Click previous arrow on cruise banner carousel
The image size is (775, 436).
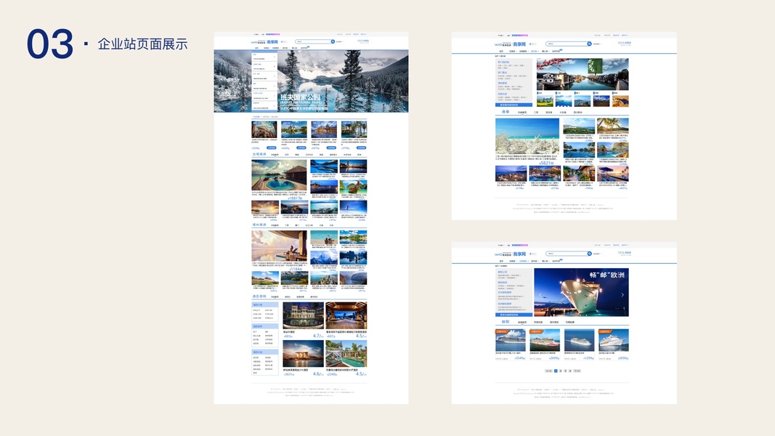coord(540,294)
